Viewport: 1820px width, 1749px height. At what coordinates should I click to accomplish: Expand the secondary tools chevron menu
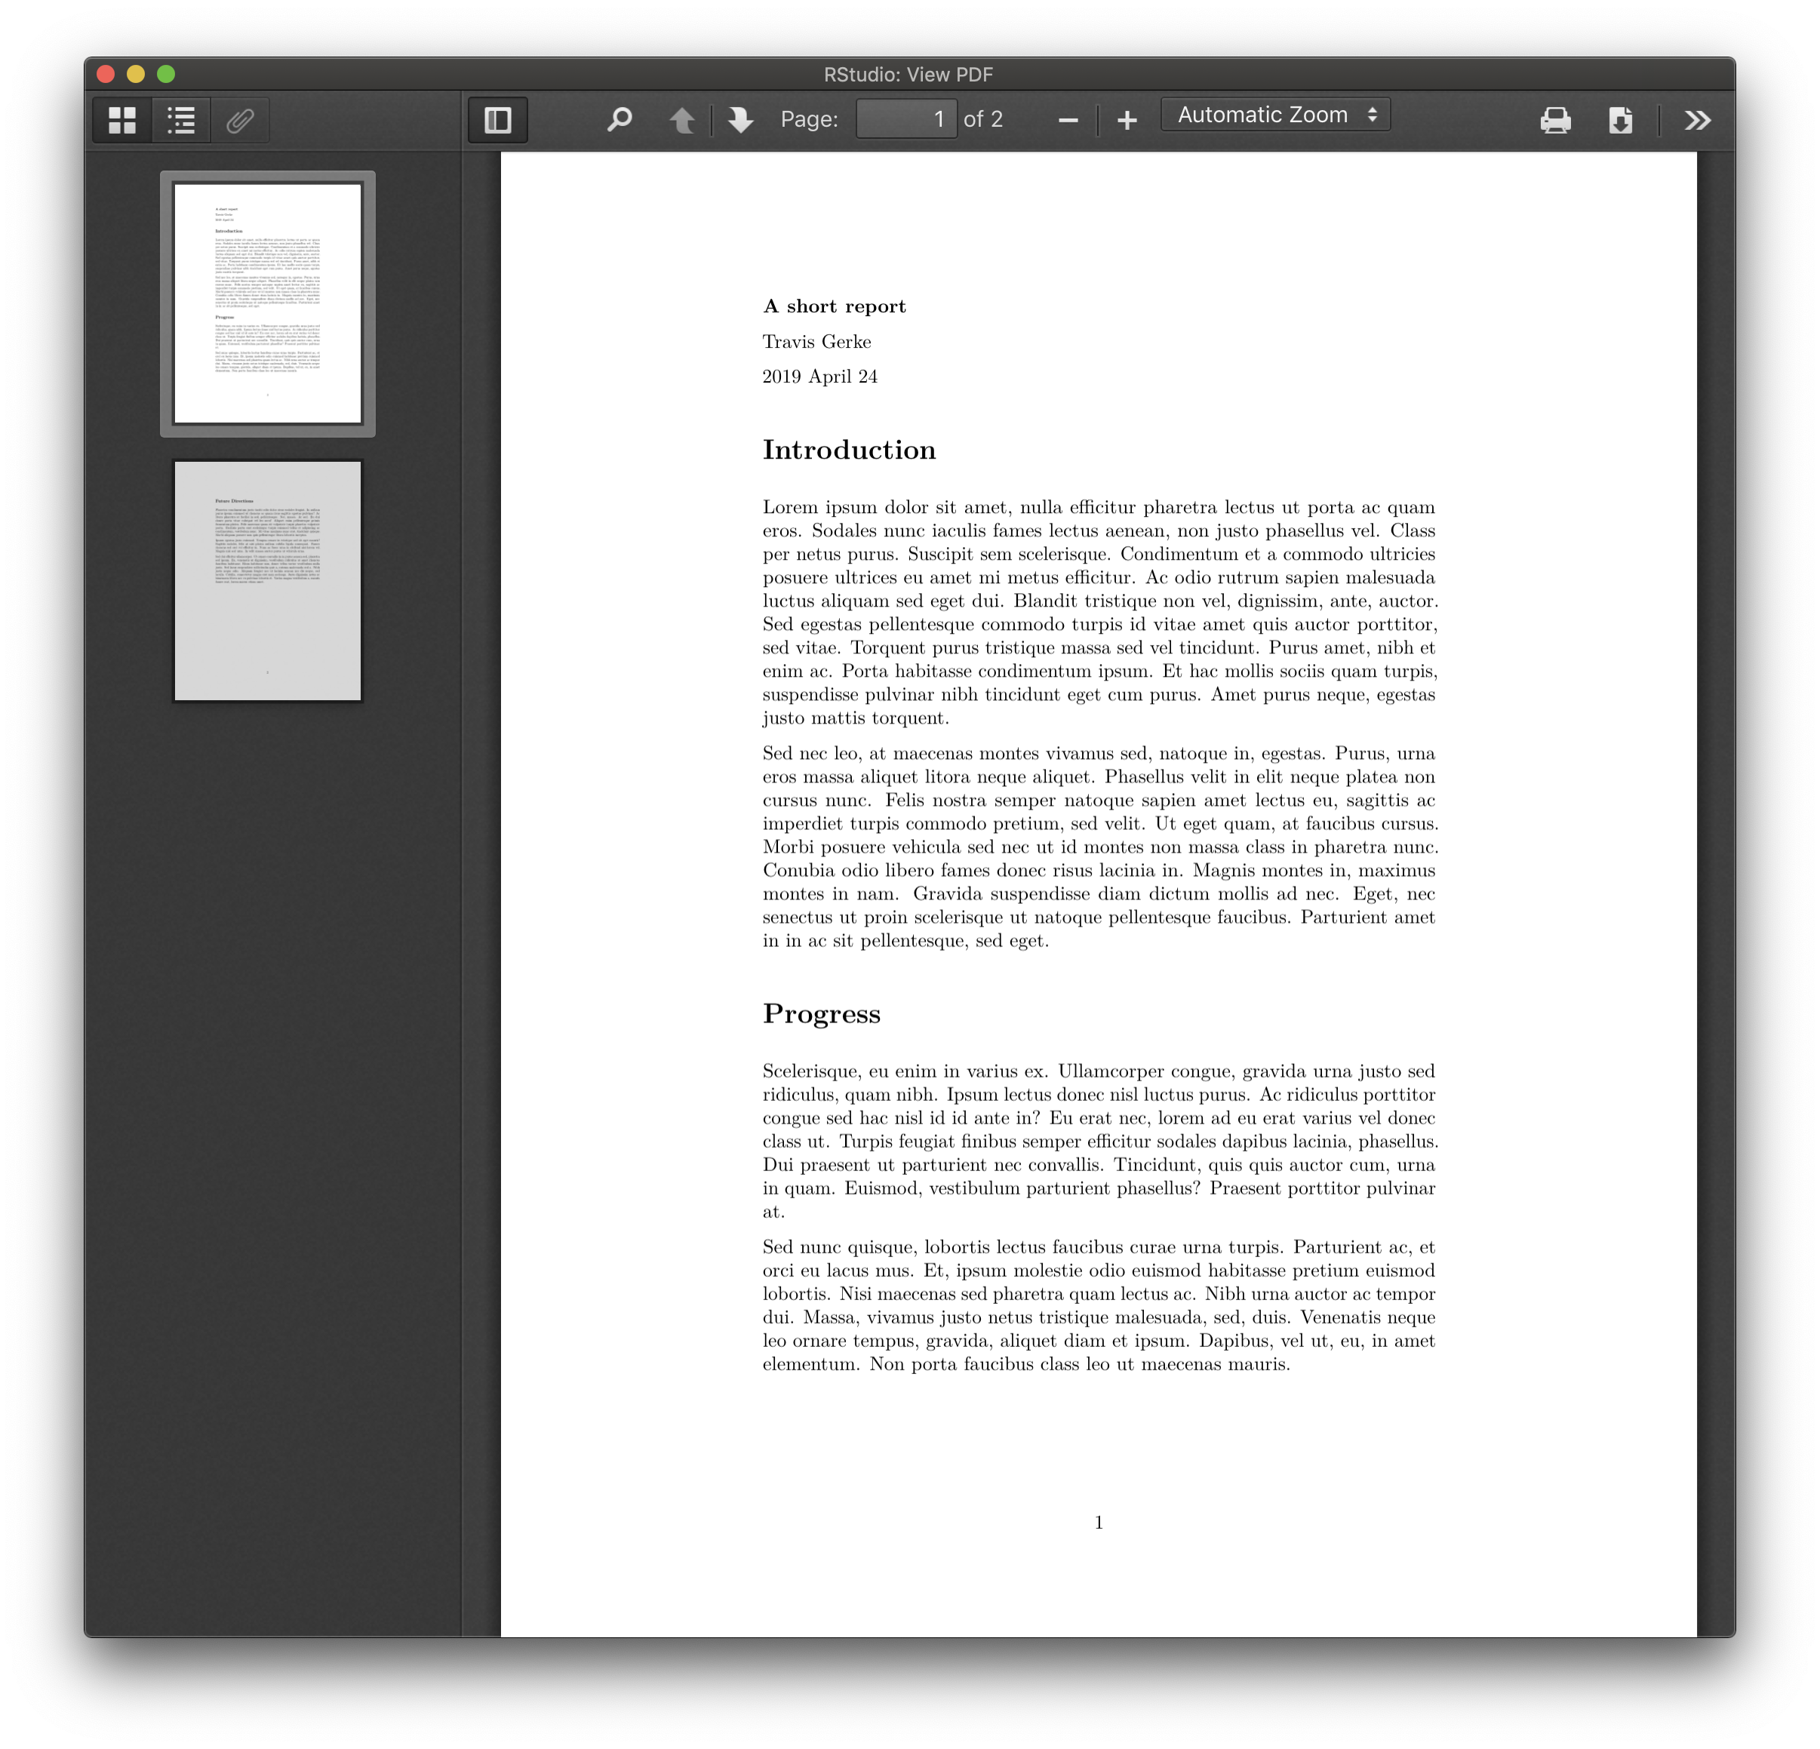click(x=1698, y=120)
